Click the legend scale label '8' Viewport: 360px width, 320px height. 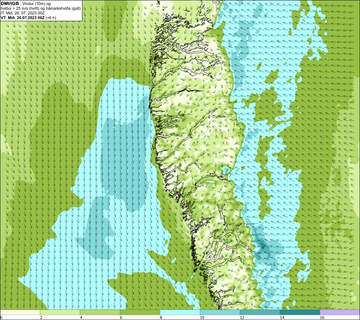point(161,318)
